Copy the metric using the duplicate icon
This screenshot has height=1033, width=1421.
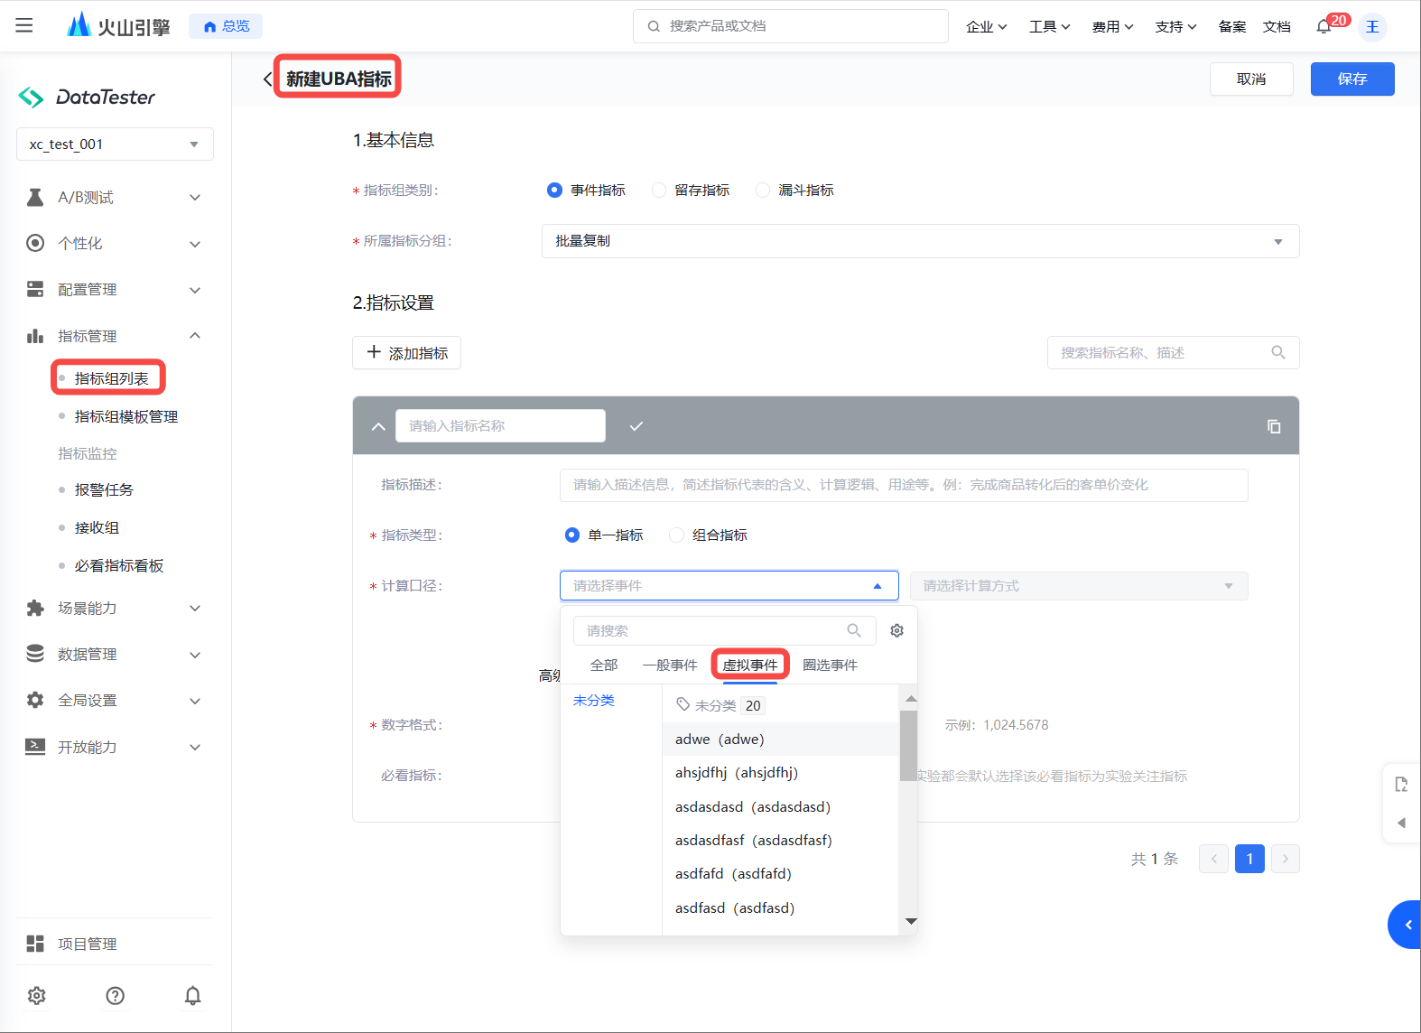pos(1274,426)
